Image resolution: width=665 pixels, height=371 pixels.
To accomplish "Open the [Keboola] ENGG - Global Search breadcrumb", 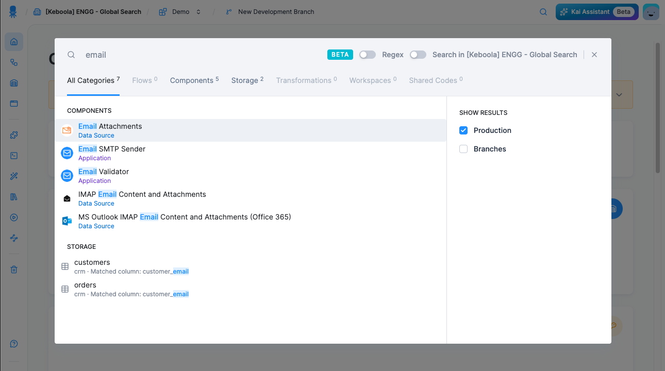I will click(x=87, y=11).
